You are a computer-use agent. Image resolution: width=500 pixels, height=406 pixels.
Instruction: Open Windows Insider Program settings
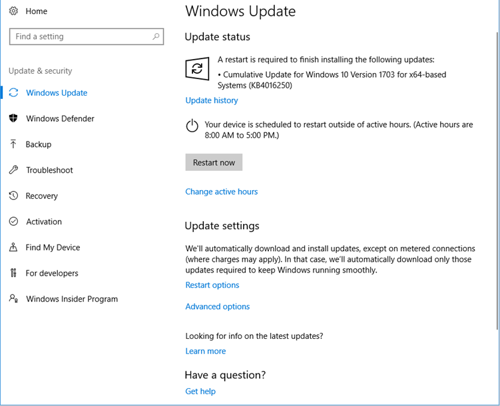tap(72, 299)
